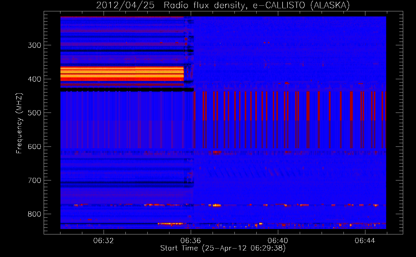Click the 500 frequency tick label

pos(34,113)
